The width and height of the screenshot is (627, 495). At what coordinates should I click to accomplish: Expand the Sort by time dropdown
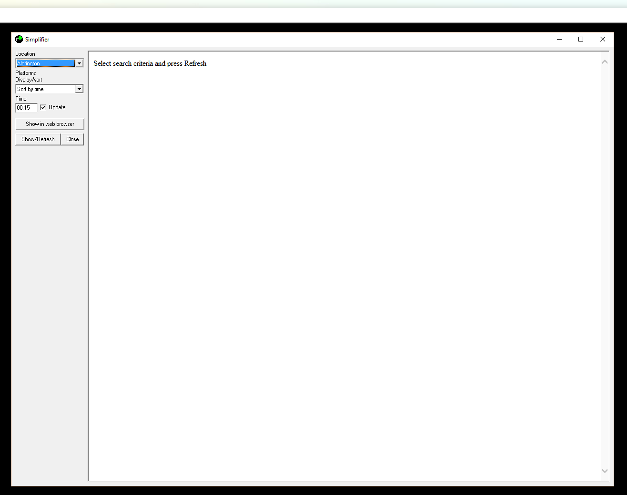(x=50, y=89)
